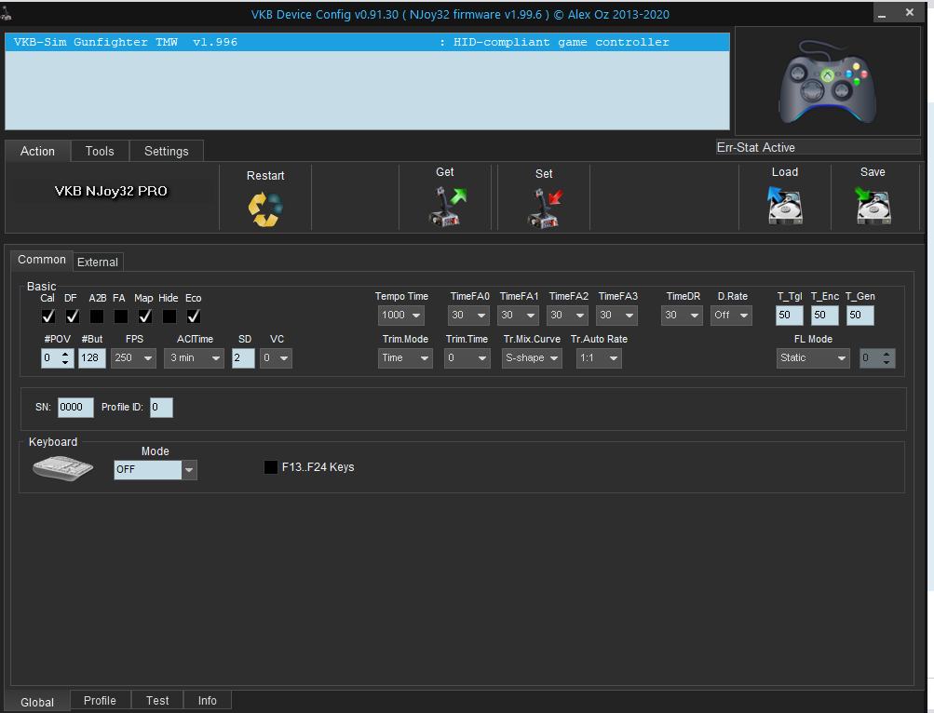Viewport: 934px width, 713px height.
Task: Minimize the VKB Device Config window
Action: click(x=882, y=12)
